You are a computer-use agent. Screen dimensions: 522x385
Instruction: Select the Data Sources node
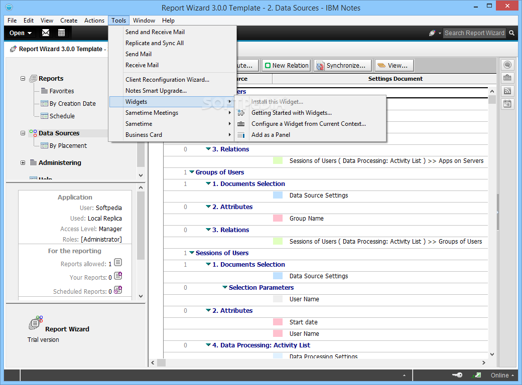pos(59,133)
